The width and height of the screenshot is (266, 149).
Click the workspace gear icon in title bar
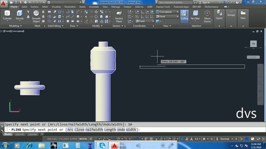(x=49, y=2)
